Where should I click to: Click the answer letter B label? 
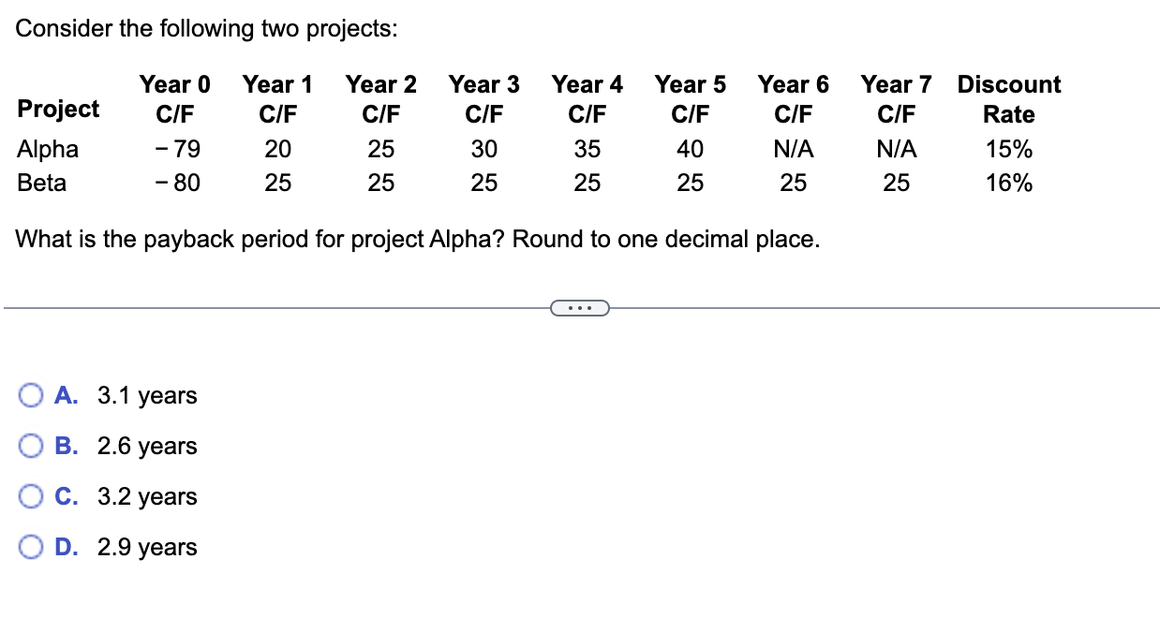65,446
